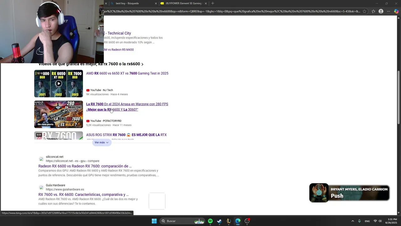Viewport: 401px width, 226px height.
Task: Open 'ASUS ROG STRIX RX 7600' video link
Action: 126,135
